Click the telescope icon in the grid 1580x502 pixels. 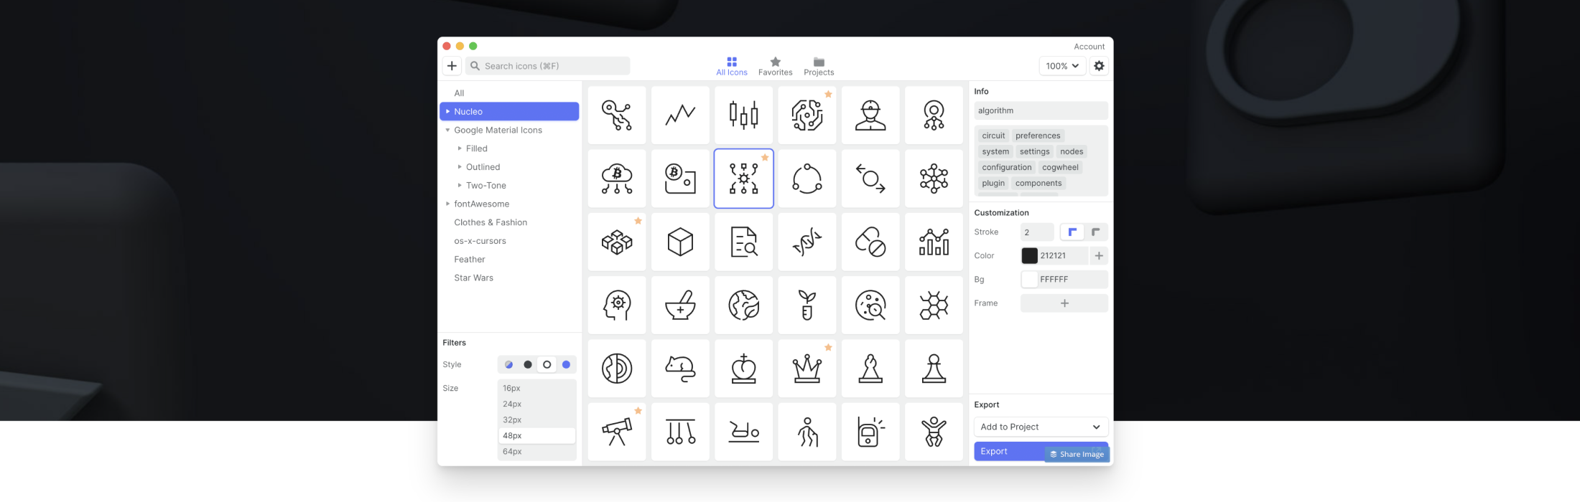[x=616, y=432]
